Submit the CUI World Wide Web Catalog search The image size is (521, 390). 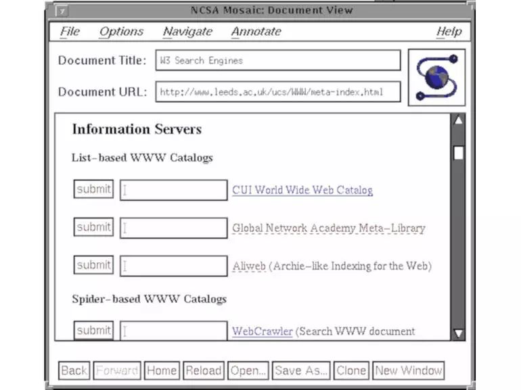[93, 189]
